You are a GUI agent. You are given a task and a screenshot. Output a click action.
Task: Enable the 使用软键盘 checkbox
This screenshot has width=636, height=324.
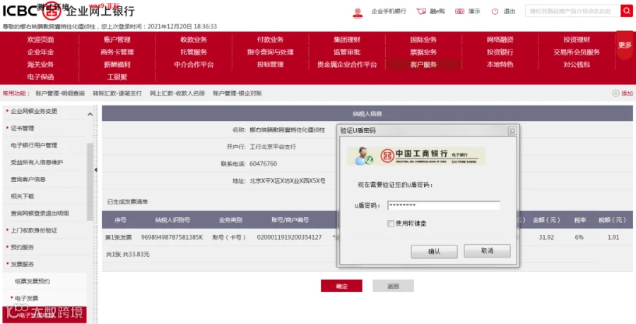coord(391,224)
